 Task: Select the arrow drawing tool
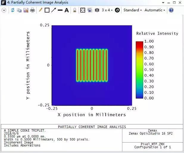click(x=54, y=10)
